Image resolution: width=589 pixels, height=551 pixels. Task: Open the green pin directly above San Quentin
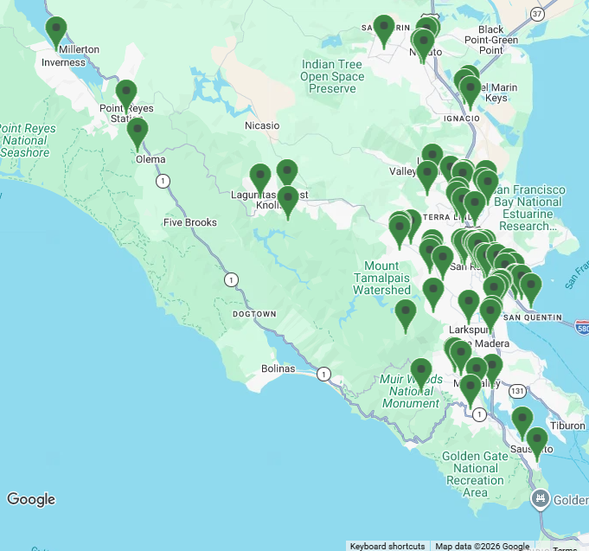[x=531, y=291]
